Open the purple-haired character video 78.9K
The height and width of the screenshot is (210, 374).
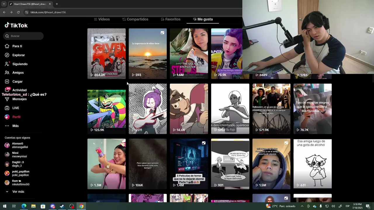click(x=227, y=54)
